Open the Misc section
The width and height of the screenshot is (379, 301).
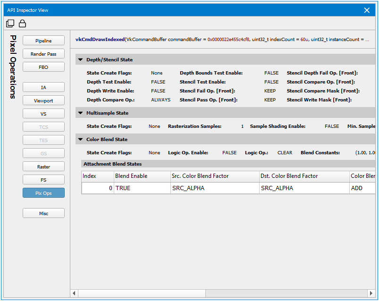click(x=43, y=214)
